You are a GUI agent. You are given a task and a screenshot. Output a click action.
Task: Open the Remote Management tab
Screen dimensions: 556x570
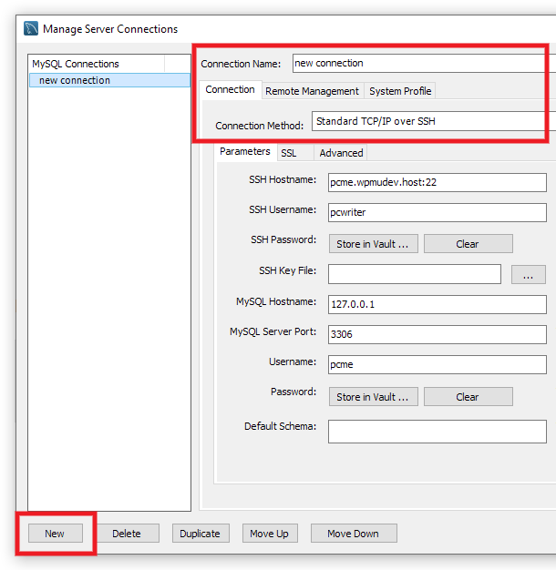coord(313,91)
